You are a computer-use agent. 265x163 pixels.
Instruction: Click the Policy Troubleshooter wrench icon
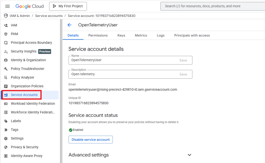tap(6, 69)
